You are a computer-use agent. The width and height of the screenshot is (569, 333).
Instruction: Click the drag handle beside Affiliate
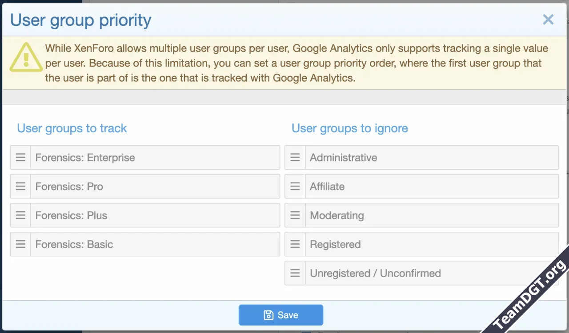[295, 186]
